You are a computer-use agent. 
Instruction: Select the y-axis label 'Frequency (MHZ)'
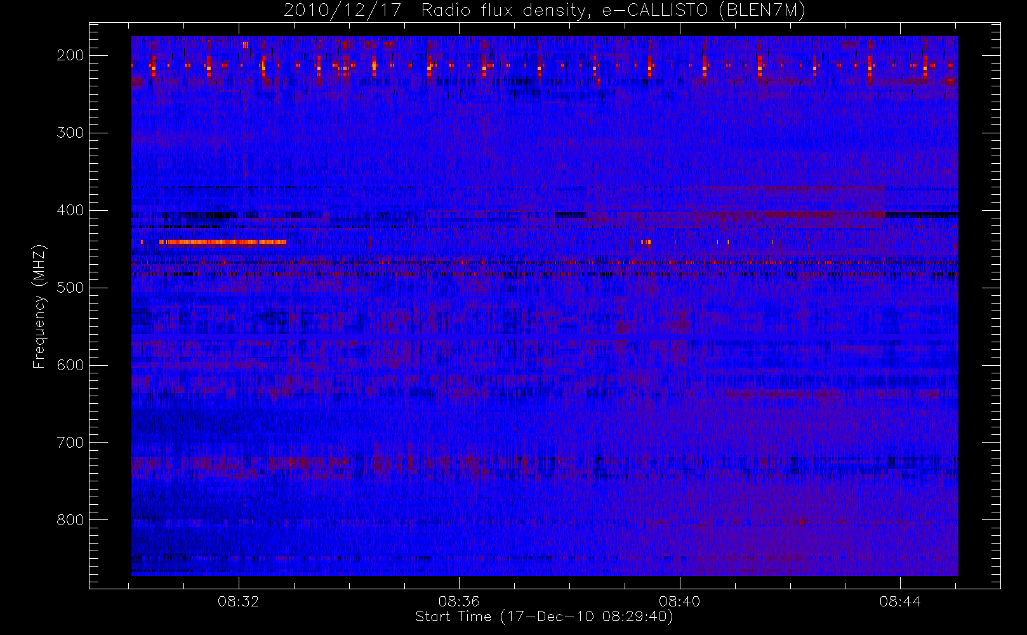point(39,306)
